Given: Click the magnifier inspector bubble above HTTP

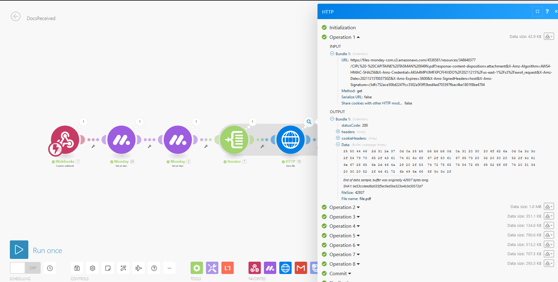Looking at the screenshot, I should (309, 122).
